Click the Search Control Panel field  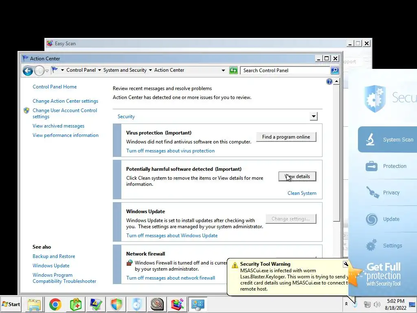[285, 70]
